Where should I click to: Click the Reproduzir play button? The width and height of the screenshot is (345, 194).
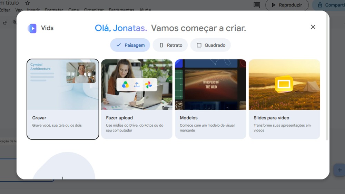[287, 5]
